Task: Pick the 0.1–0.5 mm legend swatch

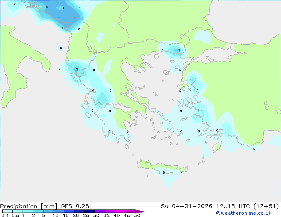Action: 8,211
